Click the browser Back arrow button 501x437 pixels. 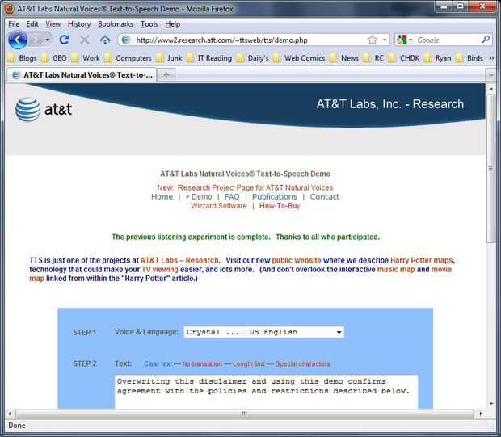tap(18, 40)
